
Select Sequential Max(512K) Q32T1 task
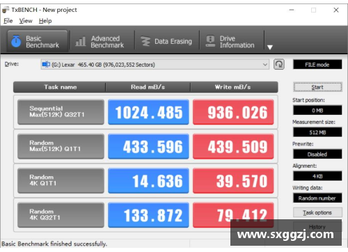61,112
